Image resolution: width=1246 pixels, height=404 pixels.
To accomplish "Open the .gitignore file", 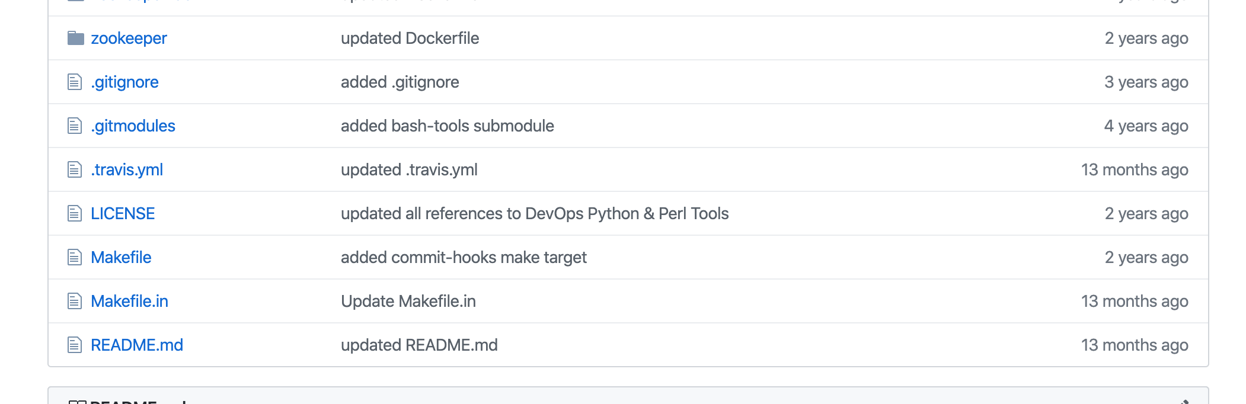I will [124, 82].
